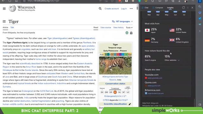Viewport: 203px width, 114px height.
Task: Click the Create account link
Action: pos(112,9)
